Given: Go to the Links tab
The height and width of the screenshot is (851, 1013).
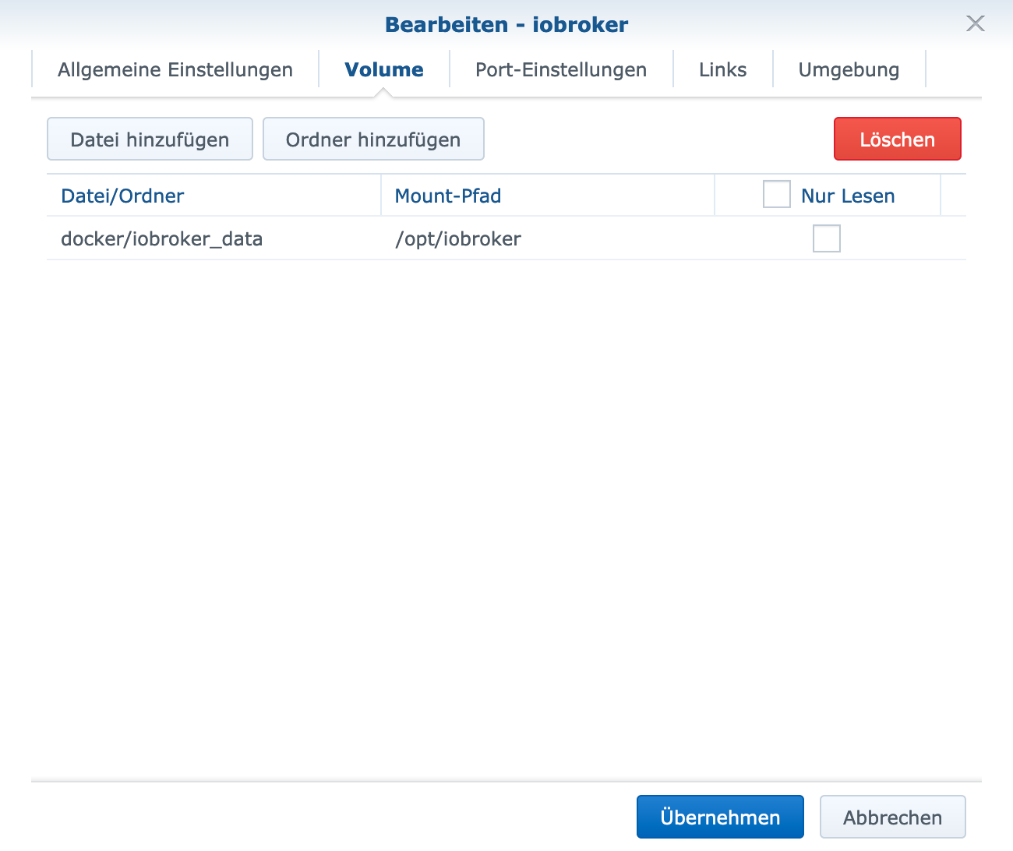Looking at the screenshot, I should tap(723, 69).
